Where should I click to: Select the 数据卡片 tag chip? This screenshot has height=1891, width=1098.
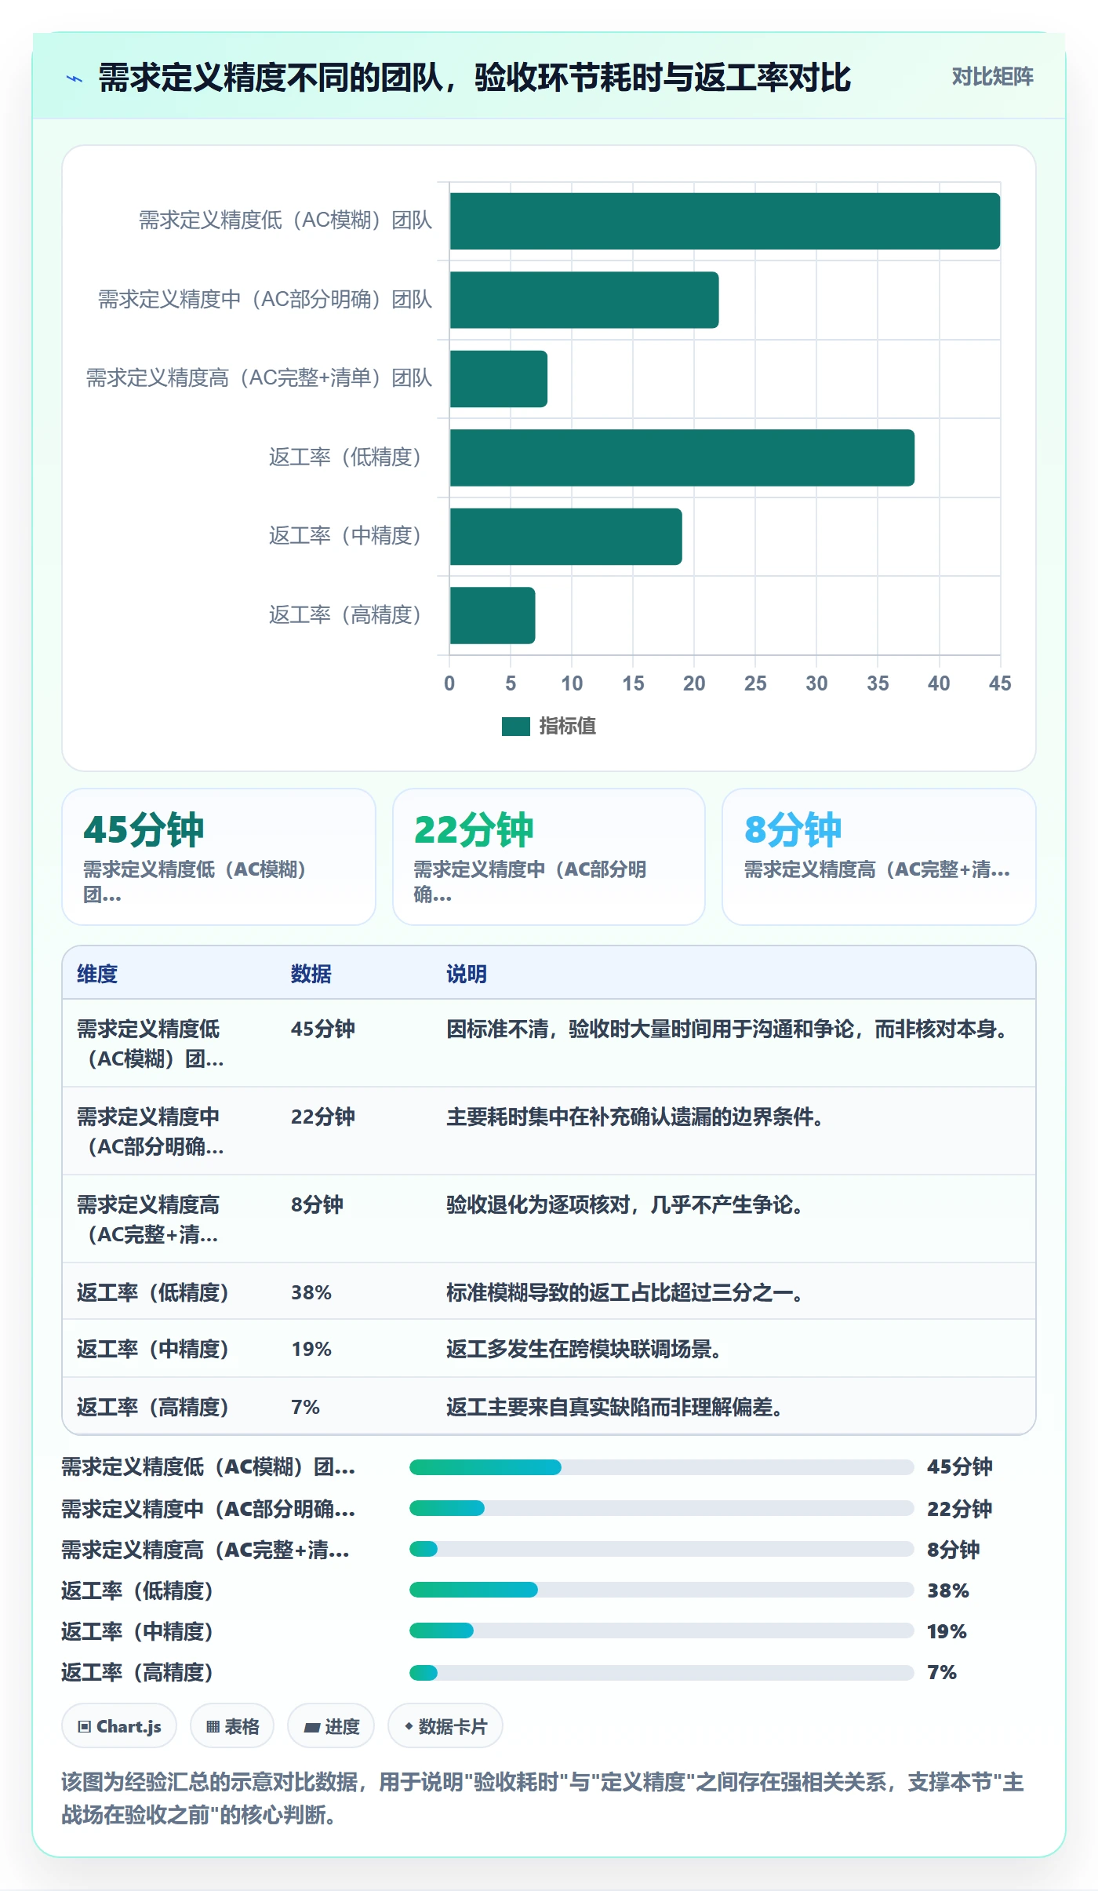point(445,1726)
